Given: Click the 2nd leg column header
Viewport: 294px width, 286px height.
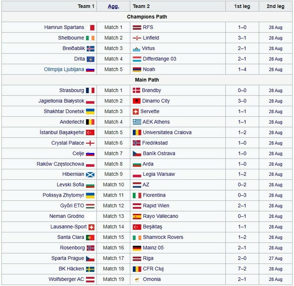Looking at the screenshot, I should click(x=276, y=6).
